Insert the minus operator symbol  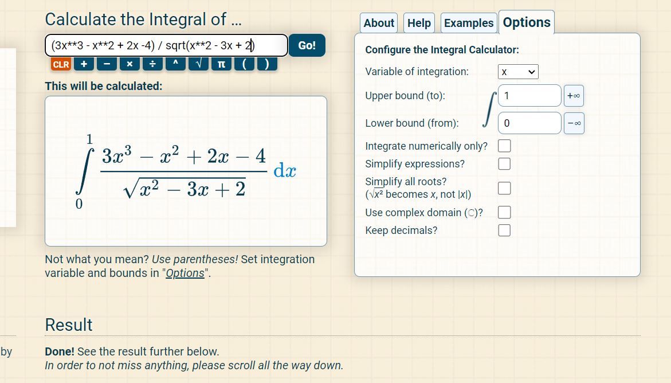point(107,64)
